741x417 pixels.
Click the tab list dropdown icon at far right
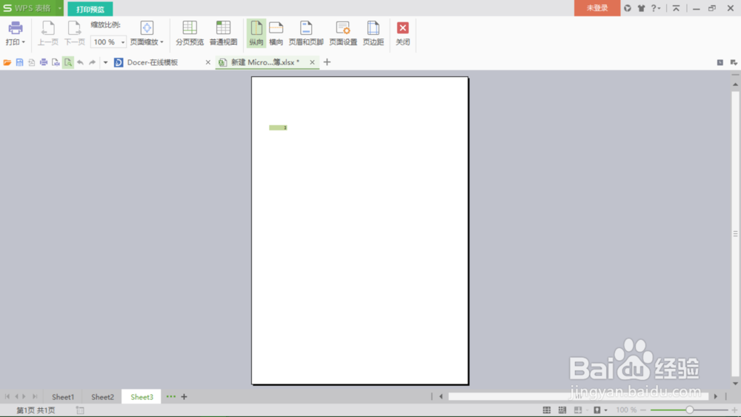[x=734, y=62]
